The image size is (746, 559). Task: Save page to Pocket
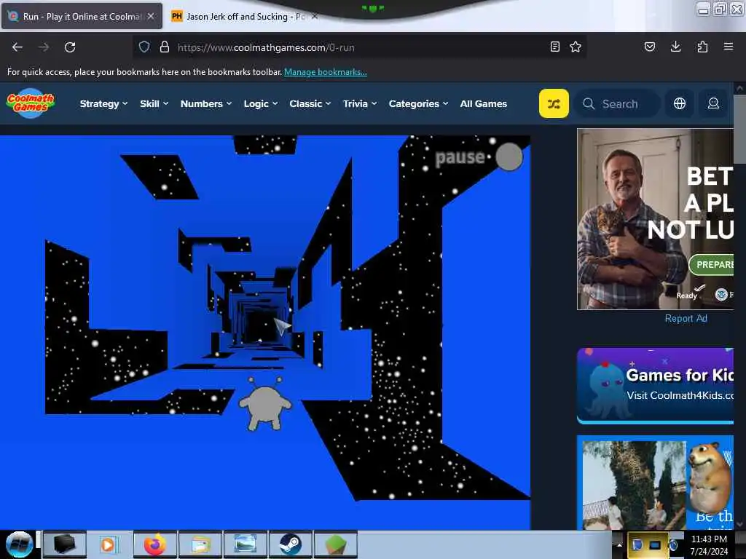point(649,47)
